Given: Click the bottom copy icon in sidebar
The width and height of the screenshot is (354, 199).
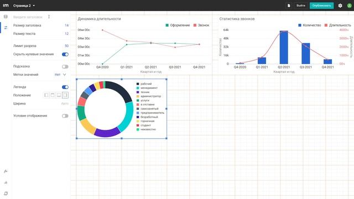Looking at the screenshot, I should [6, 193].
